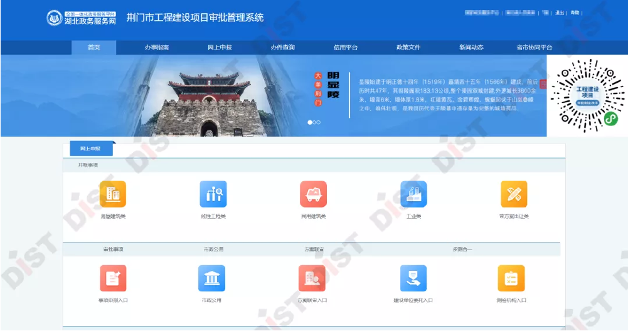Click the 工程建设项目 QR code image

[x=587, y=96]
